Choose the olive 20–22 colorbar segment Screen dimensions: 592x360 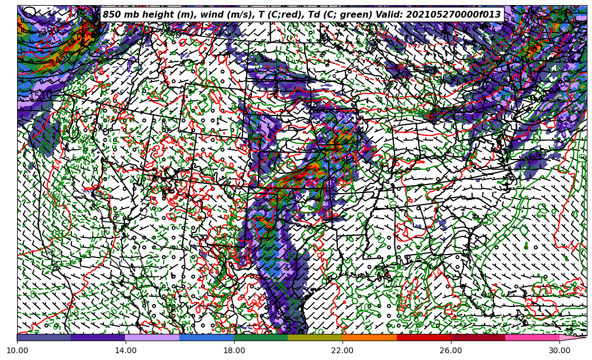coord(315,337)
